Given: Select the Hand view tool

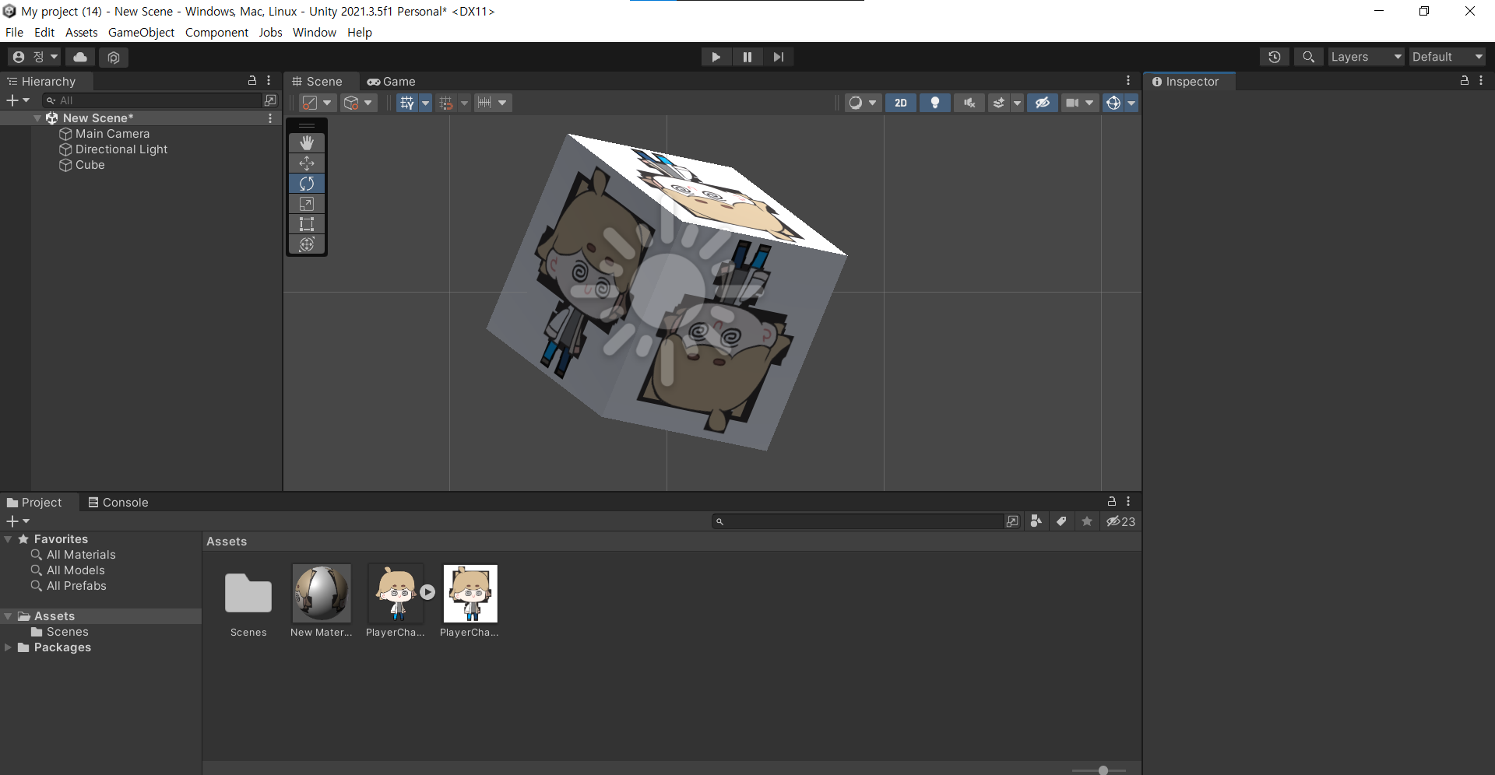Looking at the screenshot, I should click(x=307, y=143).
